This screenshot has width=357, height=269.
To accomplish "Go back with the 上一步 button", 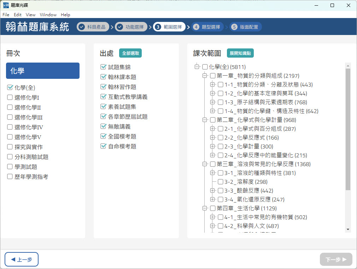I will (22, 259).
